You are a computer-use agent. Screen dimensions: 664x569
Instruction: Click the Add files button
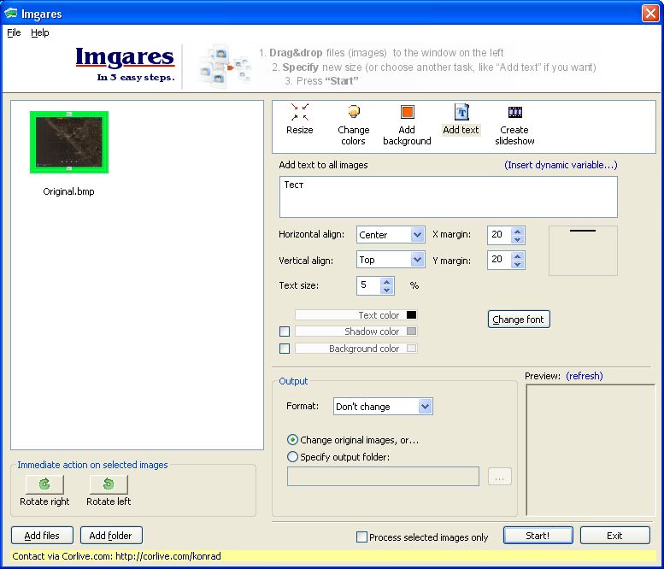coord(42,536)
